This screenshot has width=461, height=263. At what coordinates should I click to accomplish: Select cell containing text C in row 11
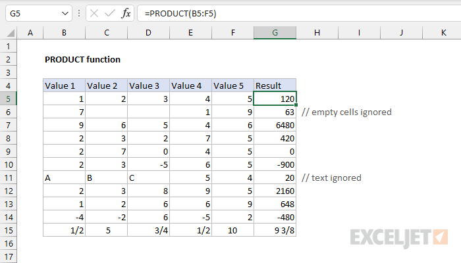point(148,178)
